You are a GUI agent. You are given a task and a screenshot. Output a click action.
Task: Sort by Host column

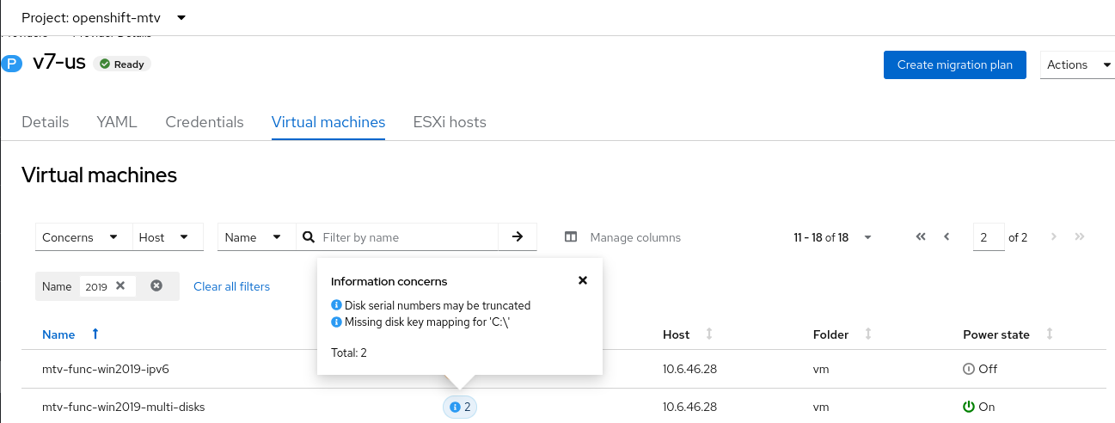point(709,334)
